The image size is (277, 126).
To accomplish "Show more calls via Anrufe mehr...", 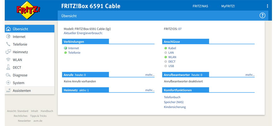I will click(150, 75).
